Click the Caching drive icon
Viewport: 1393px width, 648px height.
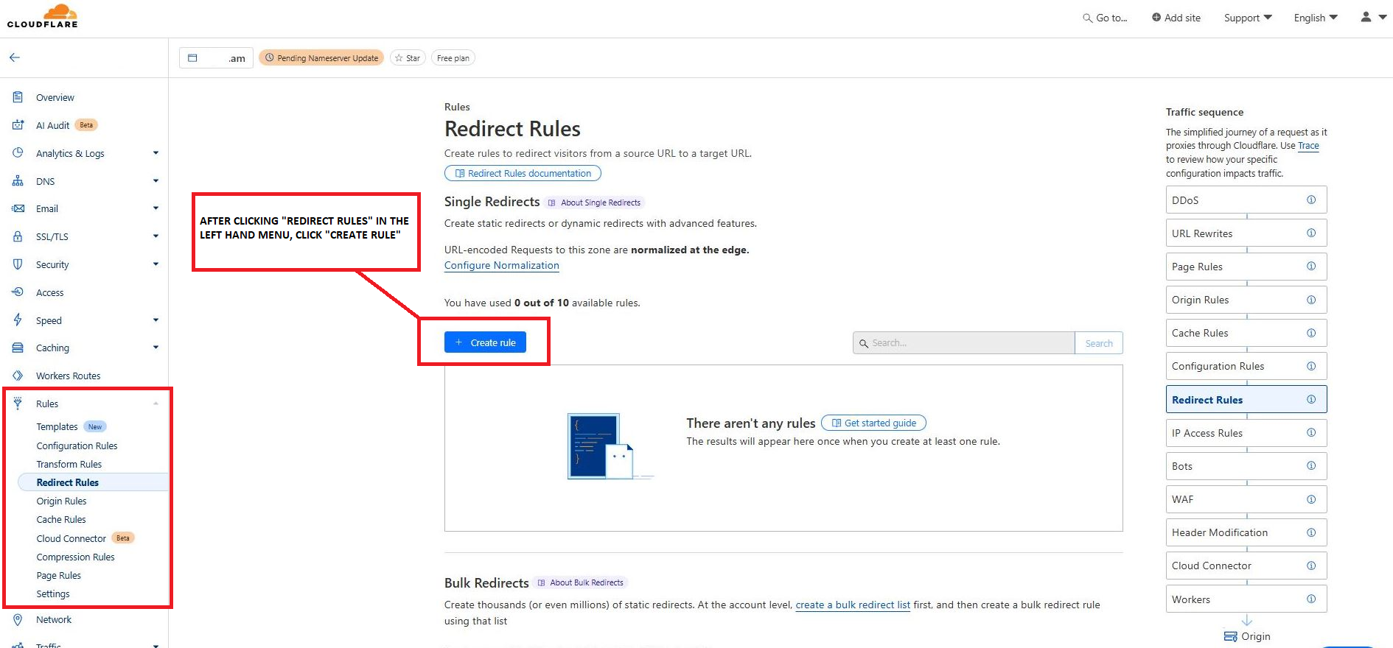(18, 348)
